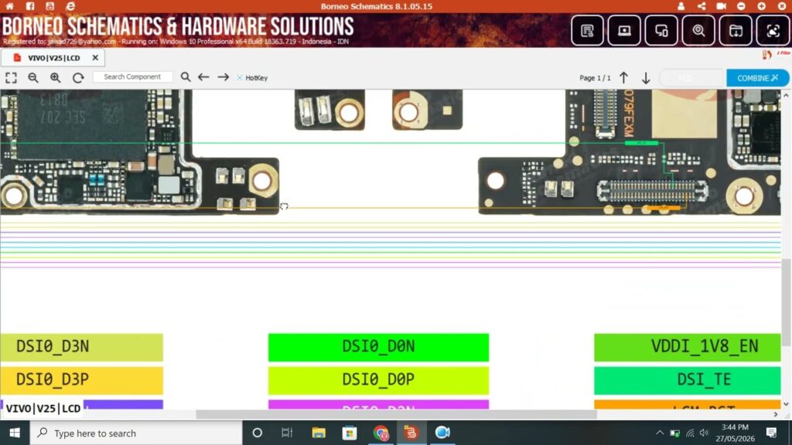
Task: Open the user account icon
Action: tap(681, 6)
